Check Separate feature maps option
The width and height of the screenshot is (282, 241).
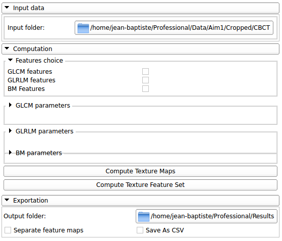[x=8, y=230]
